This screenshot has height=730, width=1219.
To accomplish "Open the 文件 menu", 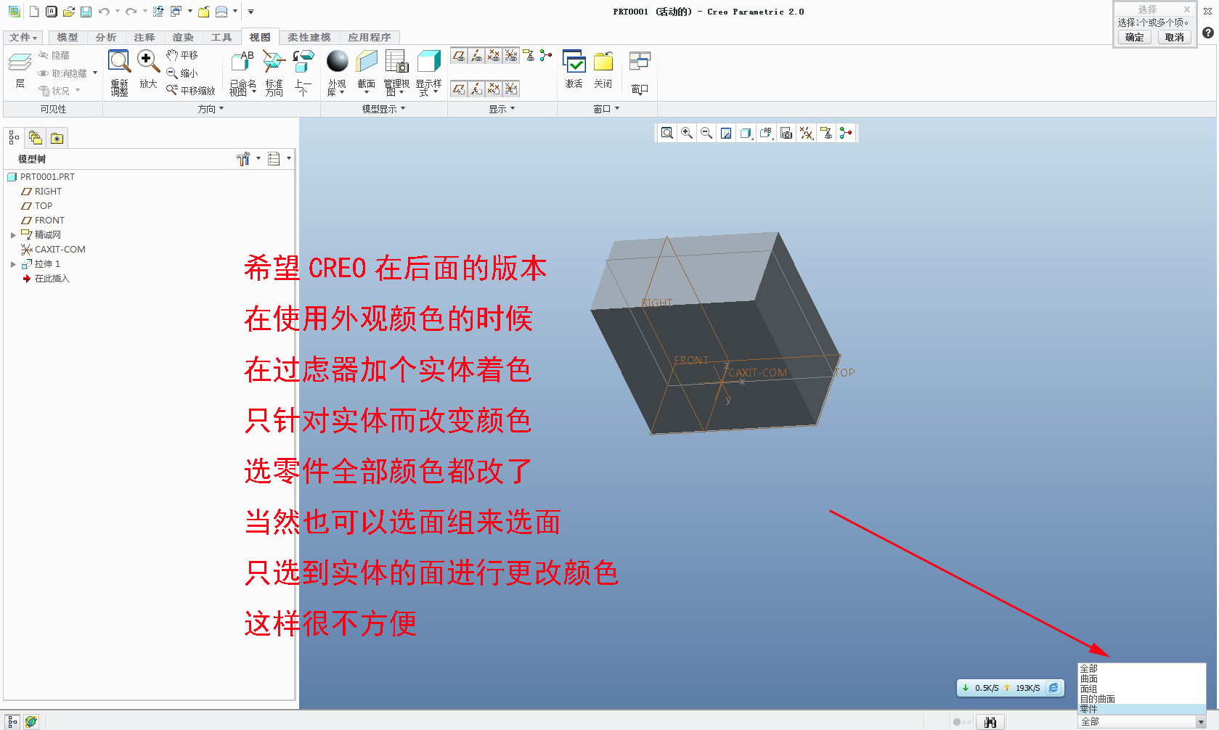I will coord(23,37).
